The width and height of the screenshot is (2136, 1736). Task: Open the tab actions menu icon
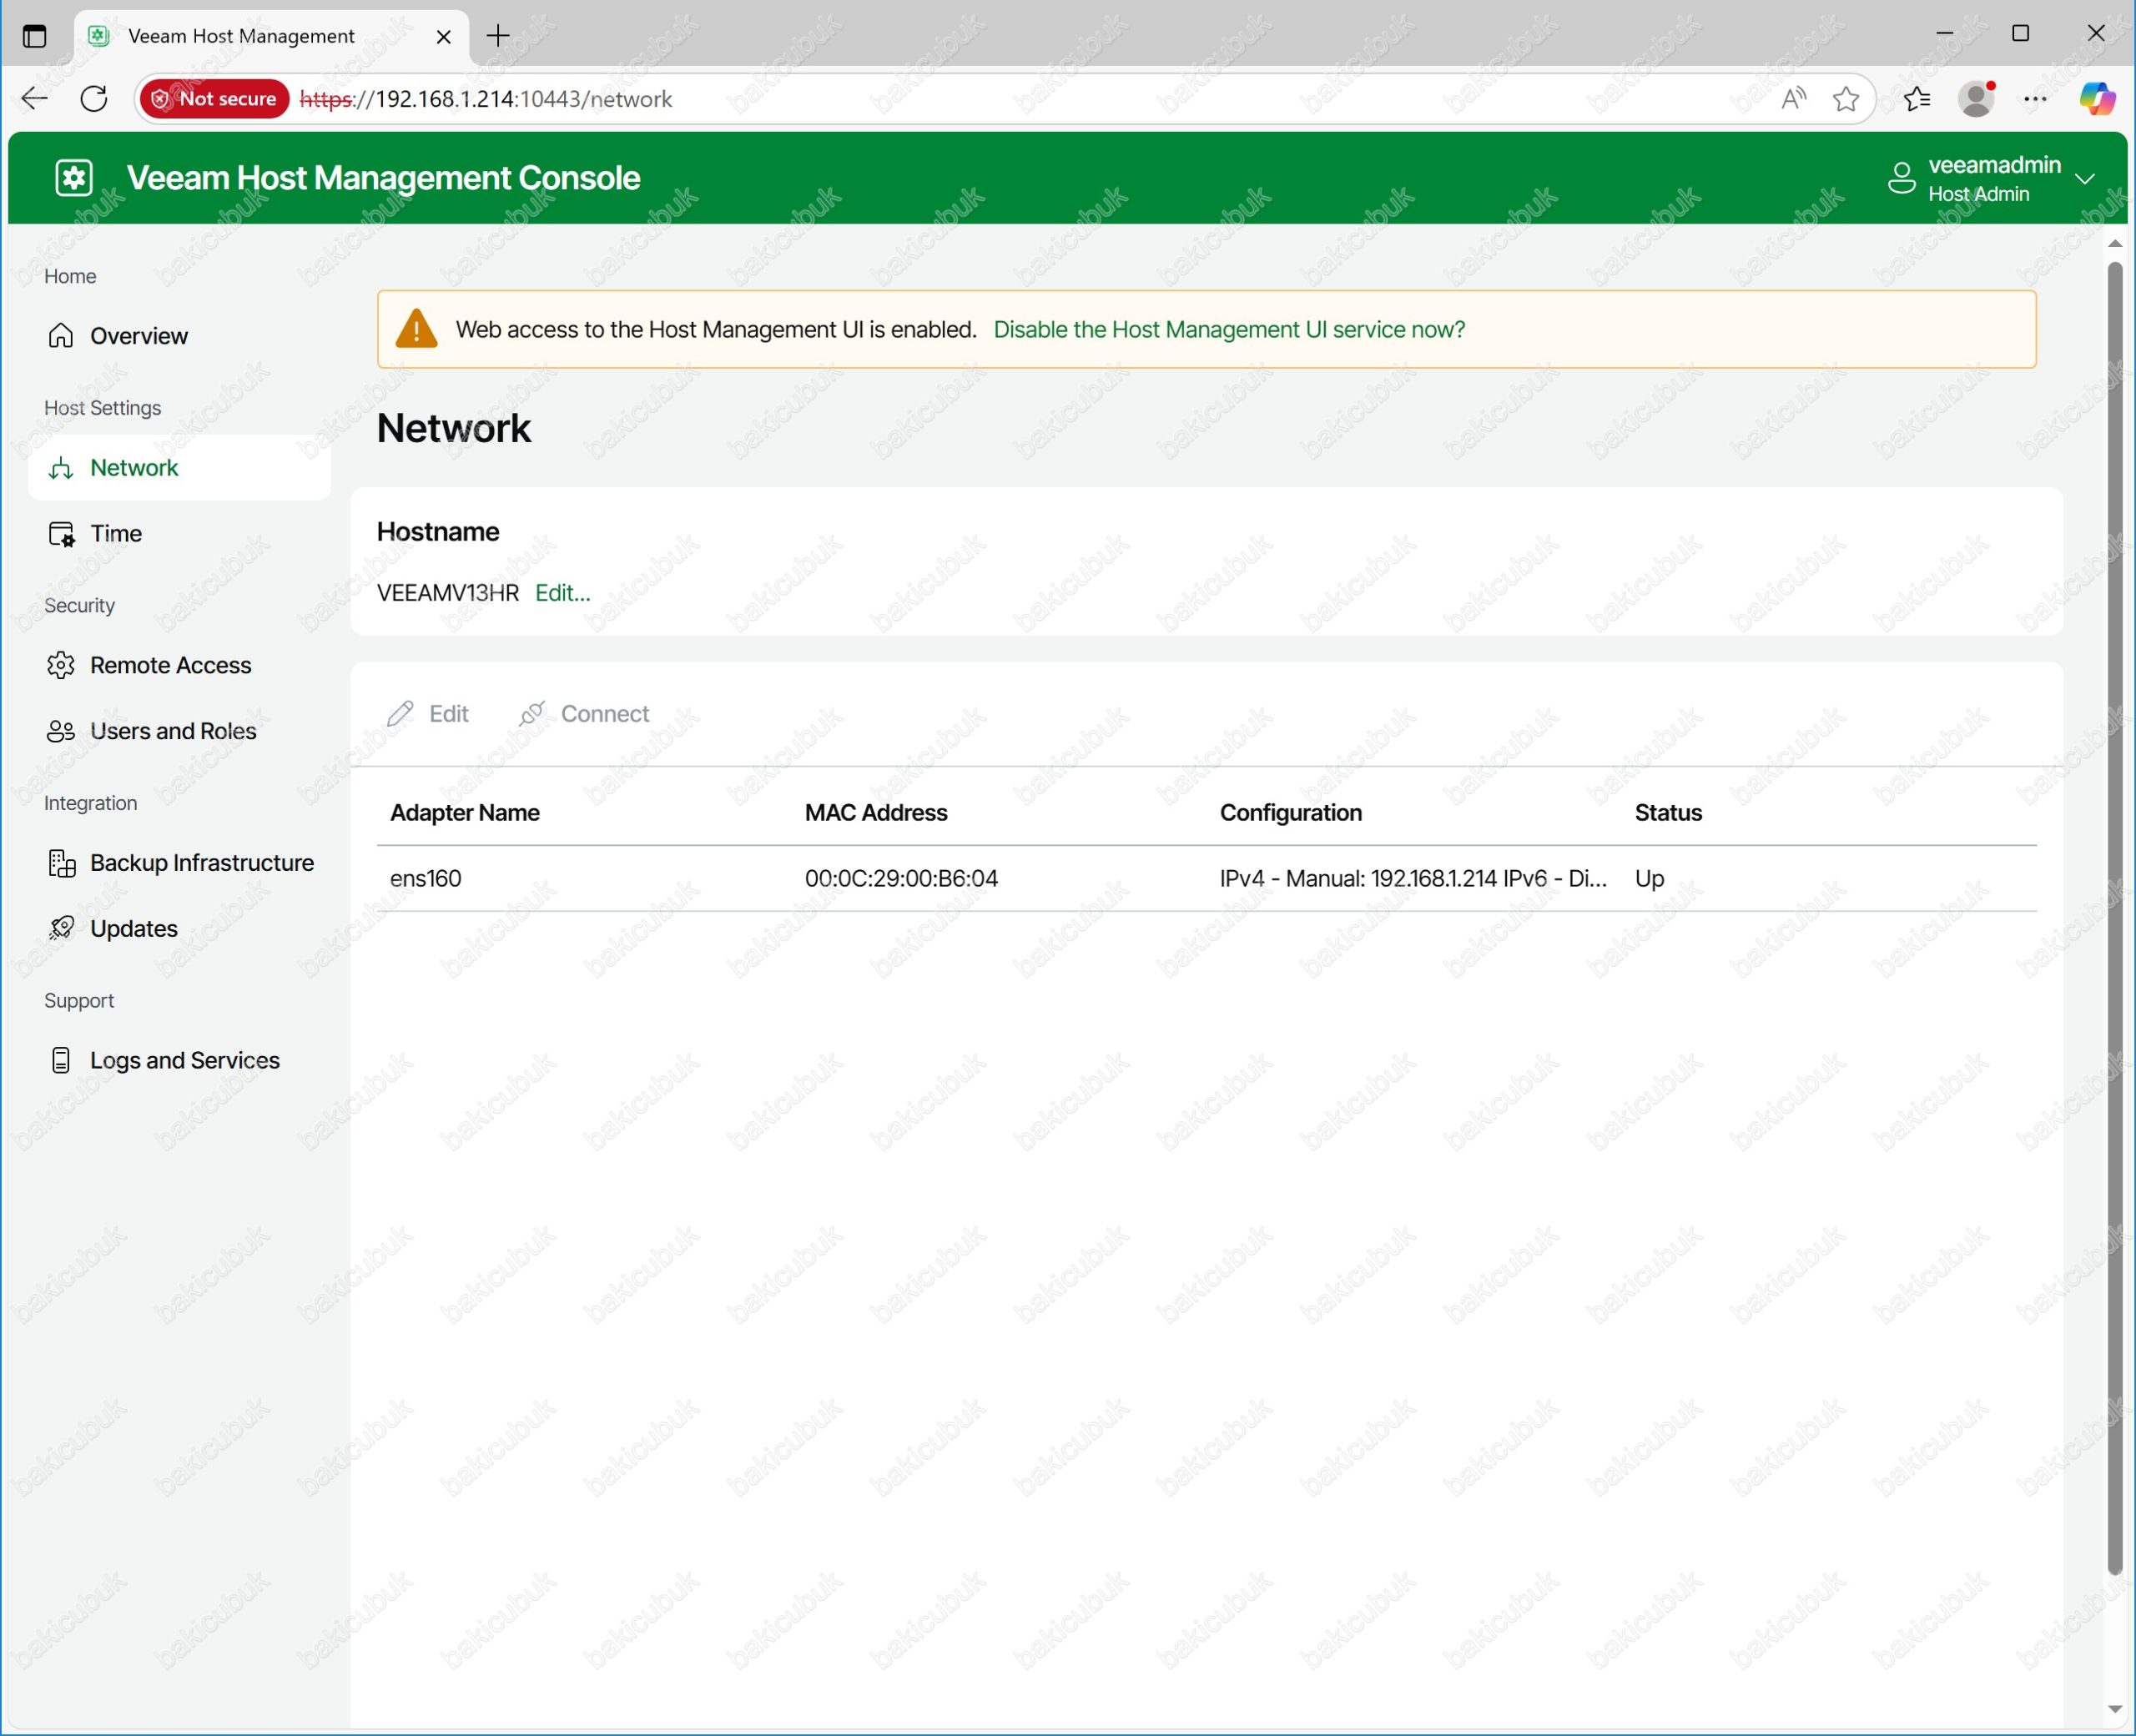(x=35, y=36)
